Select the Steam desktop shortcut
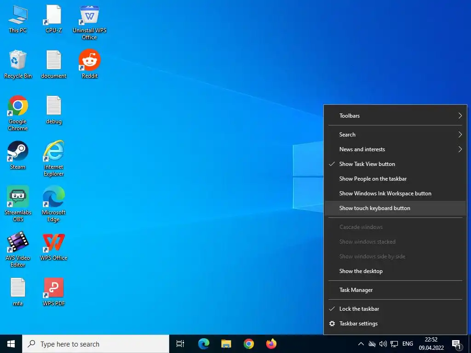471x353 pixels. (x=18, y=155)
